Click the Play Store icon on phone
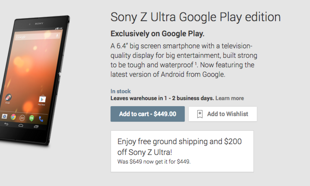 [42, 99]
